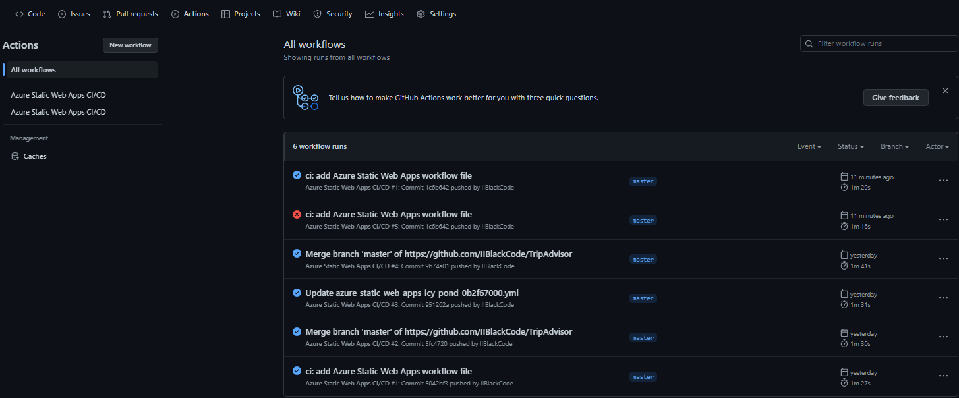Viewport: 959px width, 398px height.
Task: Go to the Pull requests tab
Action: [x=131, y=14]
